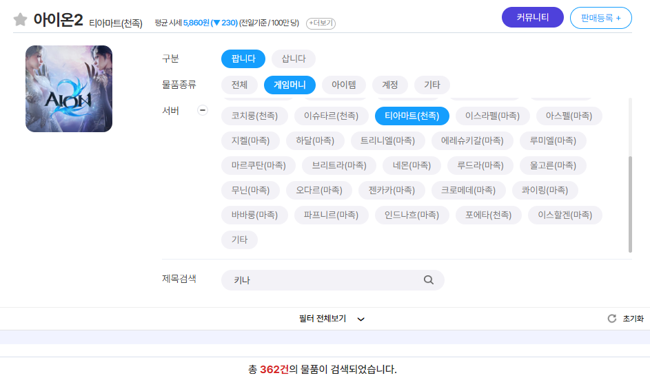This screenshot has height=380, width=650.
Task: Choose server 네몬(마족)
Action: pos(412,166)
